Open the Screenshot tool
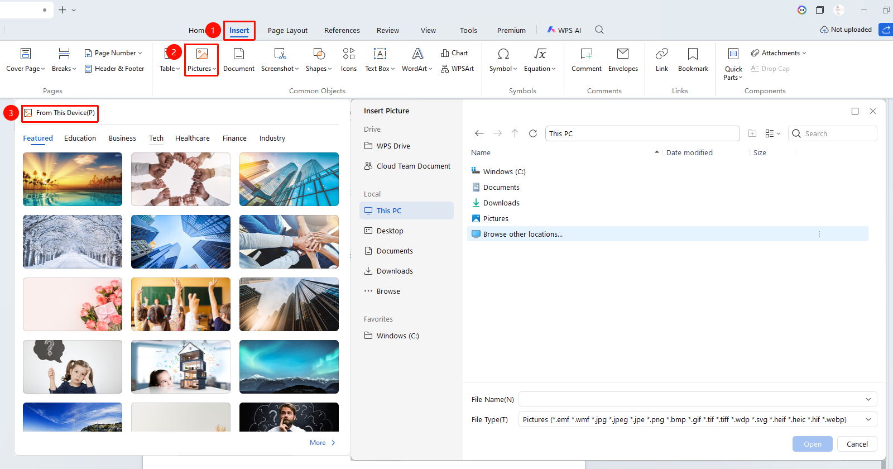This screenshot has width=893, height=469. [280, 60]
